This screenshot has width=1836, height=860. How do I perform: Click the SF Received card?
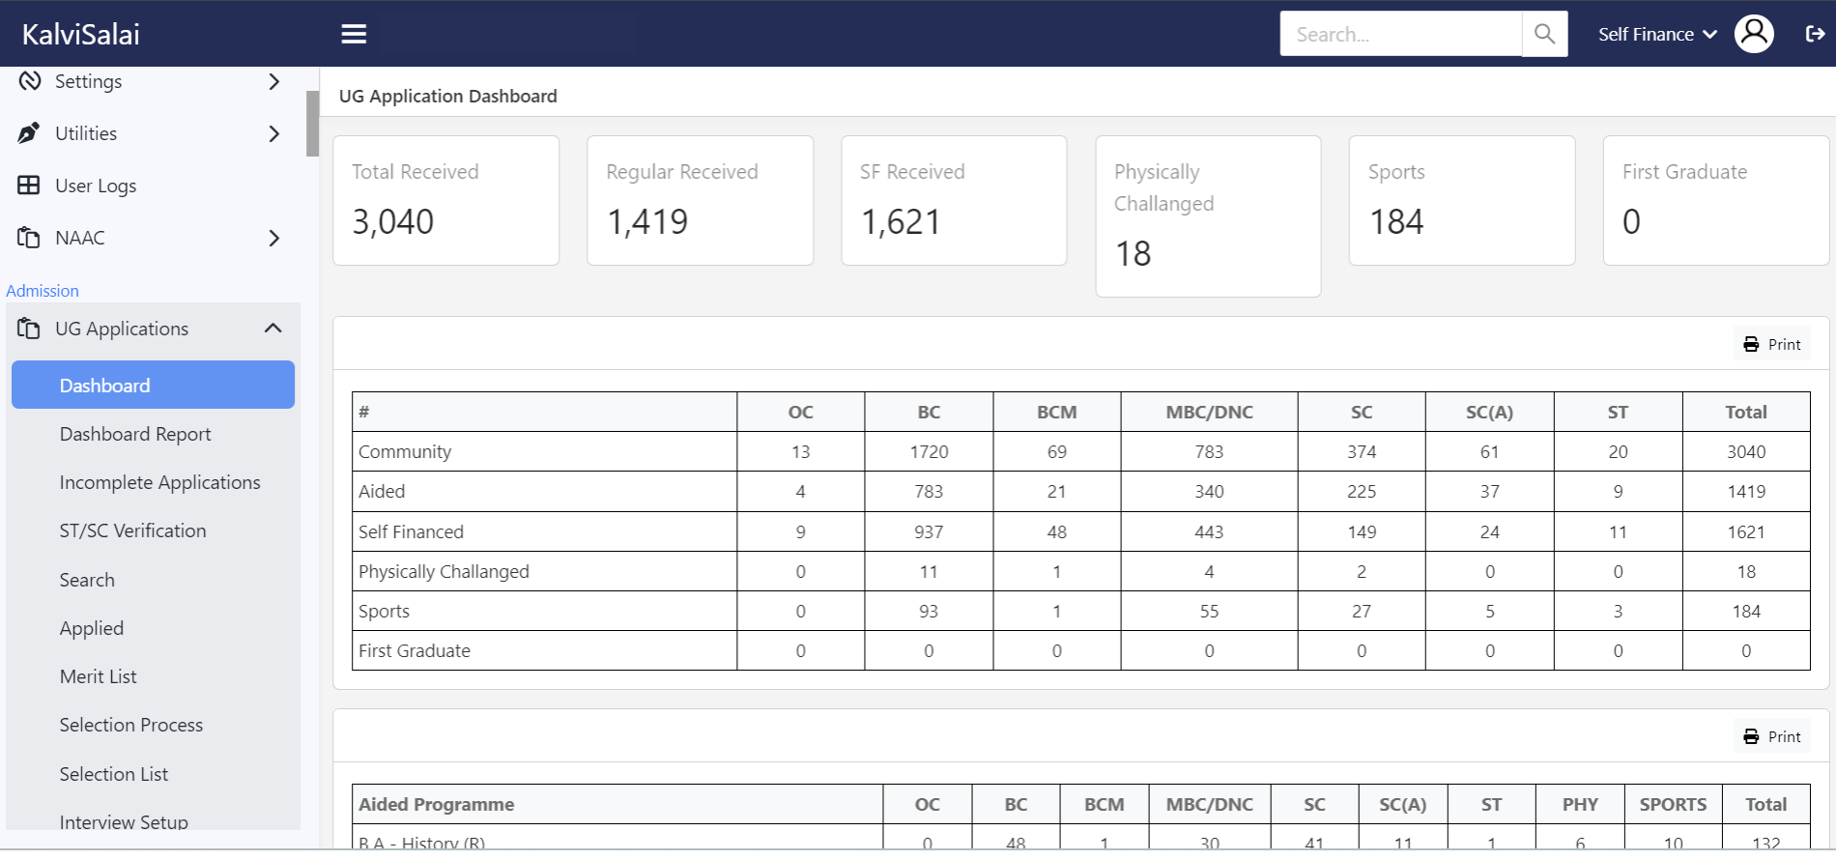click(954, 200)
